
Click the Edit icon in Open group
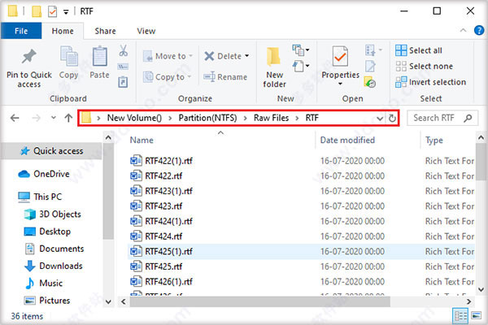(x=370, y=66)
